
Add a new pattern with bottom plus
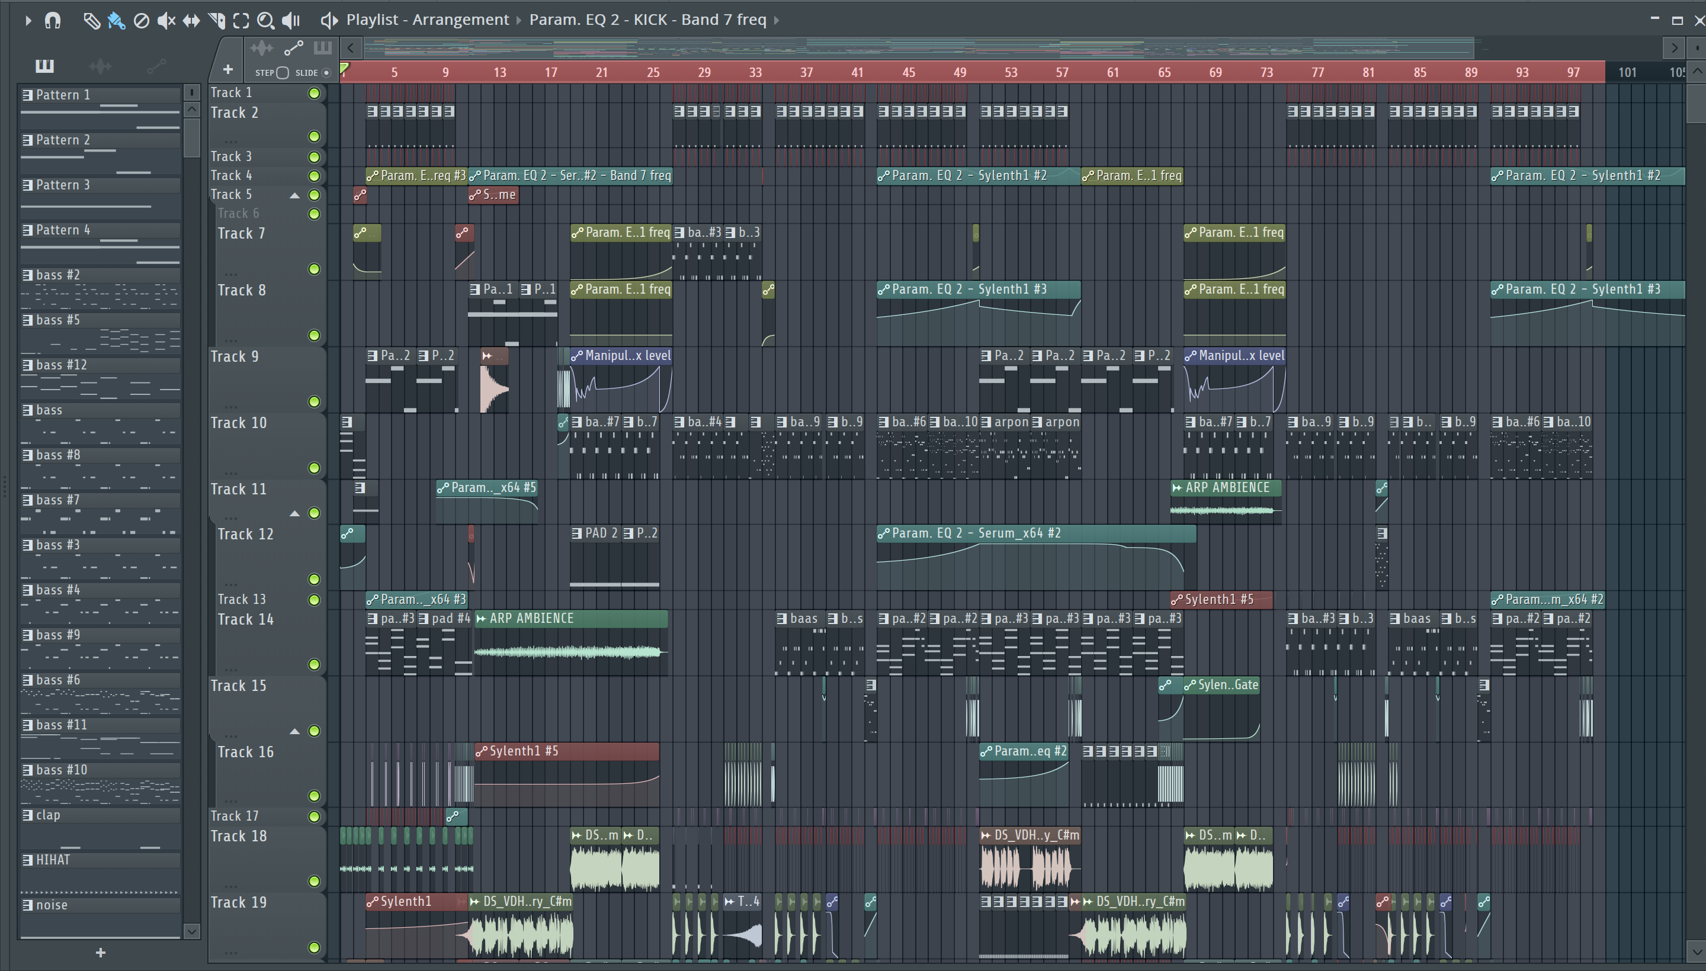(x=101, y=953)
